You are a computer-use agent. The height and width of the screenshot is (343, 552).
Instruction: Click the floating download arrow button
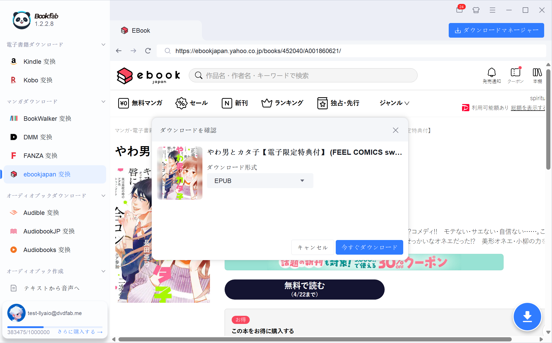point(527,316)
